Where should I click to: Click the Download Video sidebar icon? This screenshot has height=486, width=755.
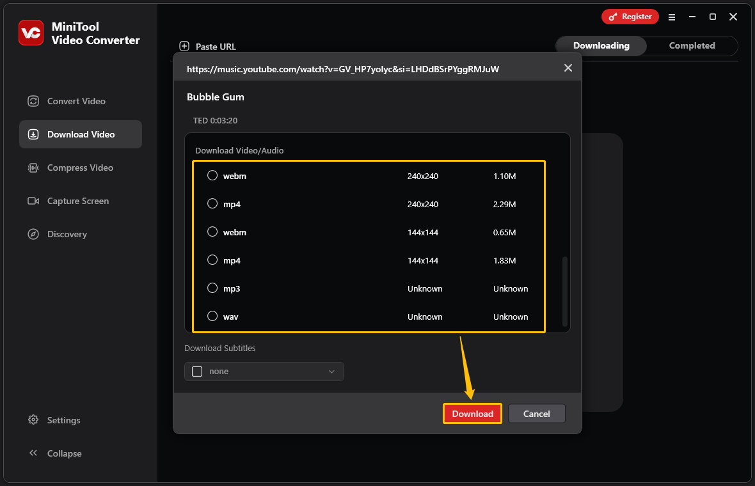click(x=33, y=134)
